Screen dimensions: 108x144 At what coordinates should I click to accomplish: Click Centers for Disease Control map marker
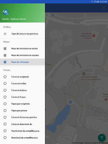tap(84, 74)
